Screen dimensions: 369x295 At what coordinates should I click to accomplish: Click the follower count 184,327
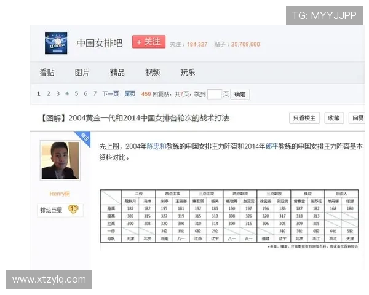tap(197, 44)
